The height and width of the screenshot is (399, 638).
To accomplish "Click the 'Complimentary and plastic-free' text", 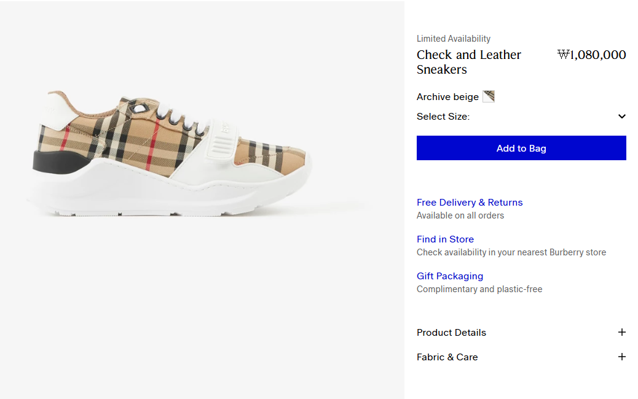I will tap(479, 289).
